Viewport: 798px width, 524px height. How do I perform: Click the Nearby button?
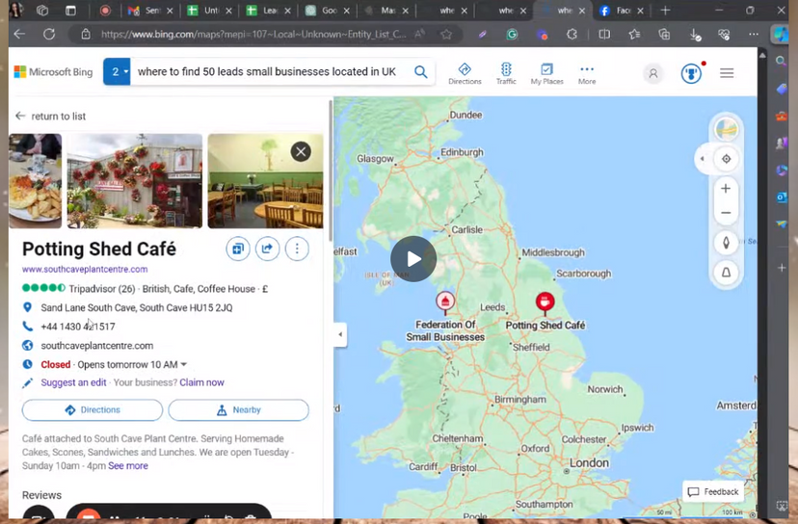tap(238, 410)
